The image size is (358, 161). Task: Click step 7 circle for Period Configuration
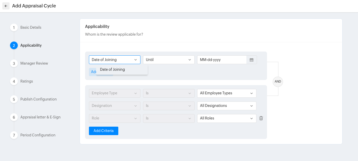(14, 135)
